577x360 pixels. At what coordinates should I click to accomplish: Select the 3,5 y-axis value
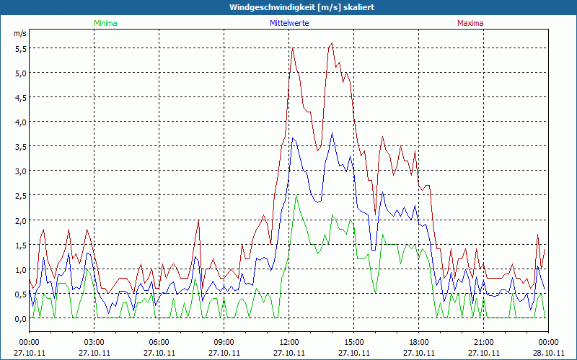point(21,147)
